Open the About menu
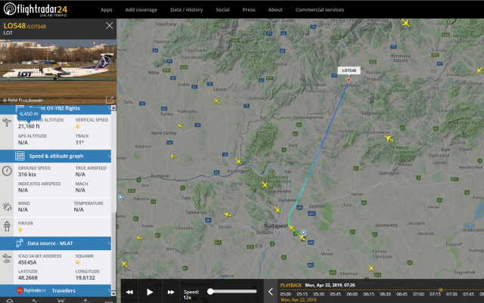 tap(275, 10)
